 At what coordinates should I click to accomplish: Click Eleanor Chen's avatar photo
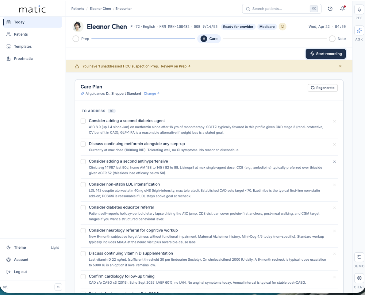(x=78, y=27)
